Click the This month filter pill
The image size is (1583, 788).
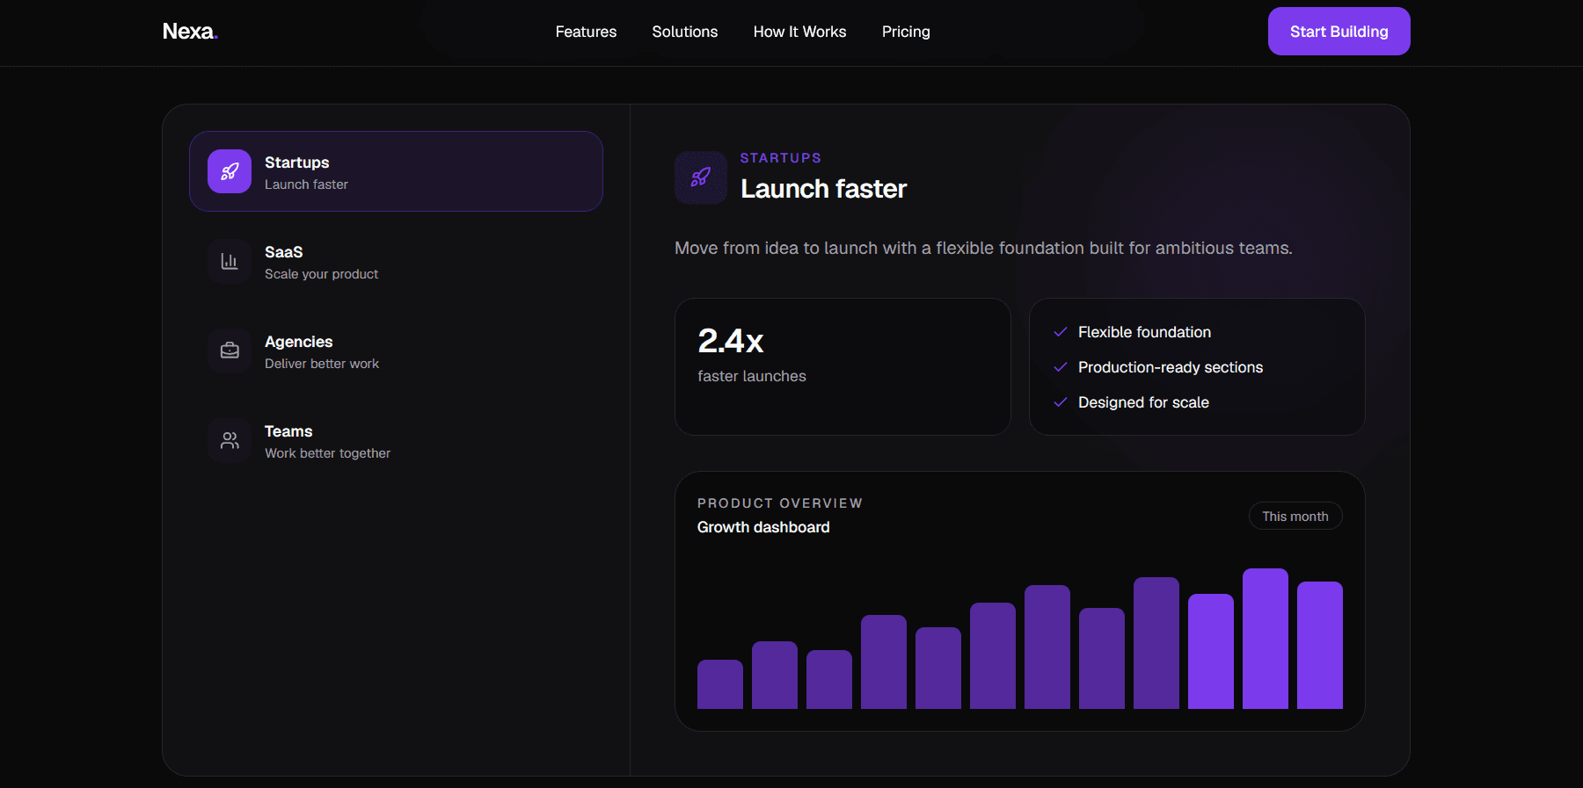pos(1295,516)
